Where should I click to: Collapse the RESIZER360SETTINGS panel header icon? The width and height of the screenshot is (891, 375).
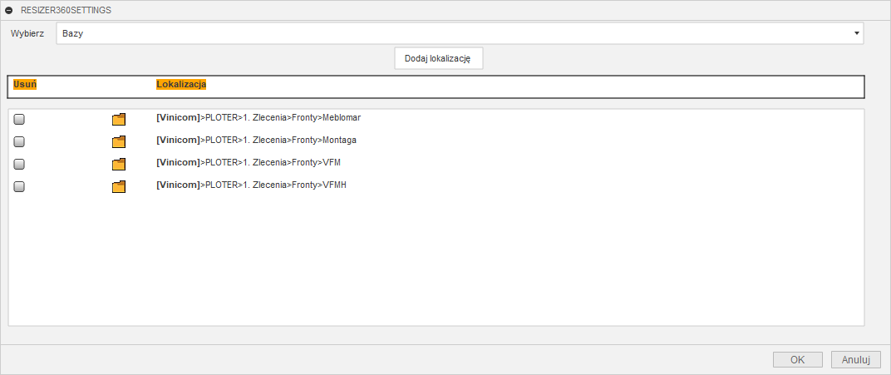tap(9, 10)
